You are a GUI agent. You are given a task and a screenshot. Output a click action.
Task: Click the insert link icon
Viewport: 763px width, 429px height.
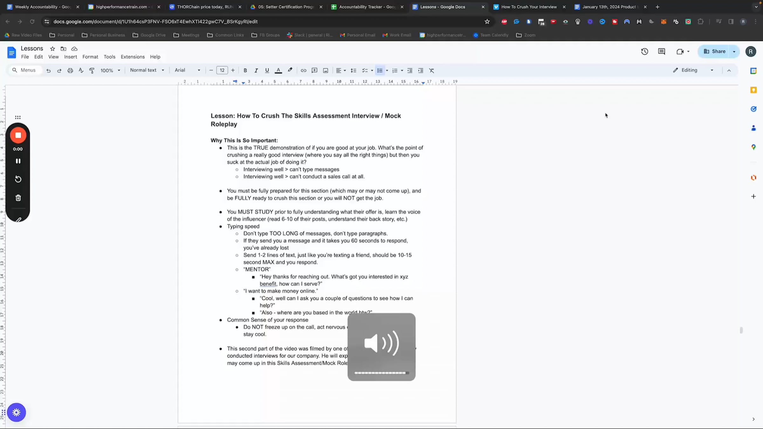pos(303,71)
